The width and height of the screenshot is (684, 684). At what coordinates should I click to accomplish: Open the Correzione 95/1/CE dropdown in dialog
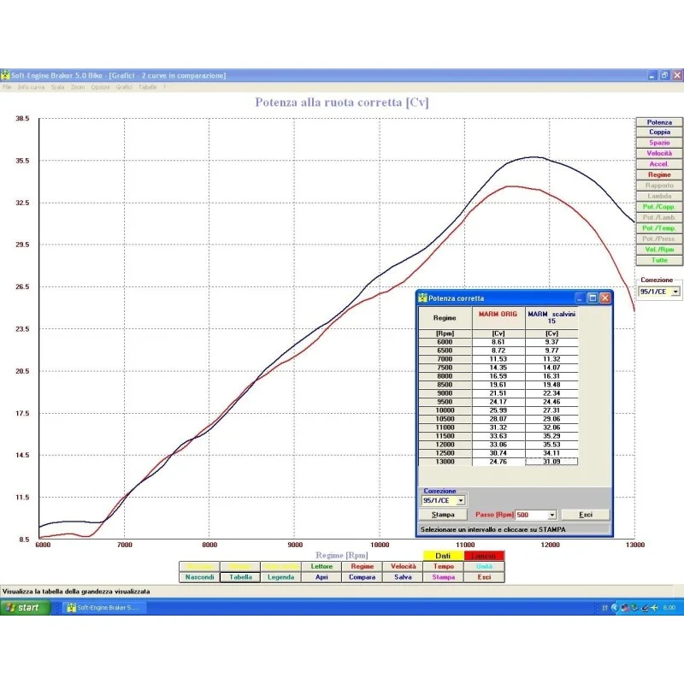tap(460, 500)
